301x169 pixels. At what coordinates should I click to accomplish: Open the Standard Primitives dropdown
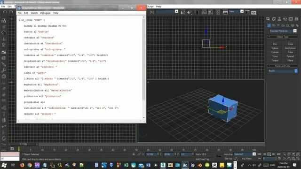282,31
